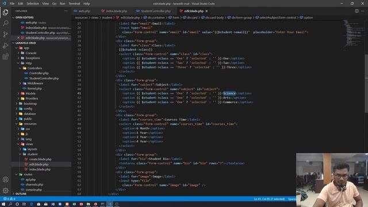
Task: Click select#subject.form-control in breadcrumb
Action: (x=278, y=17)
